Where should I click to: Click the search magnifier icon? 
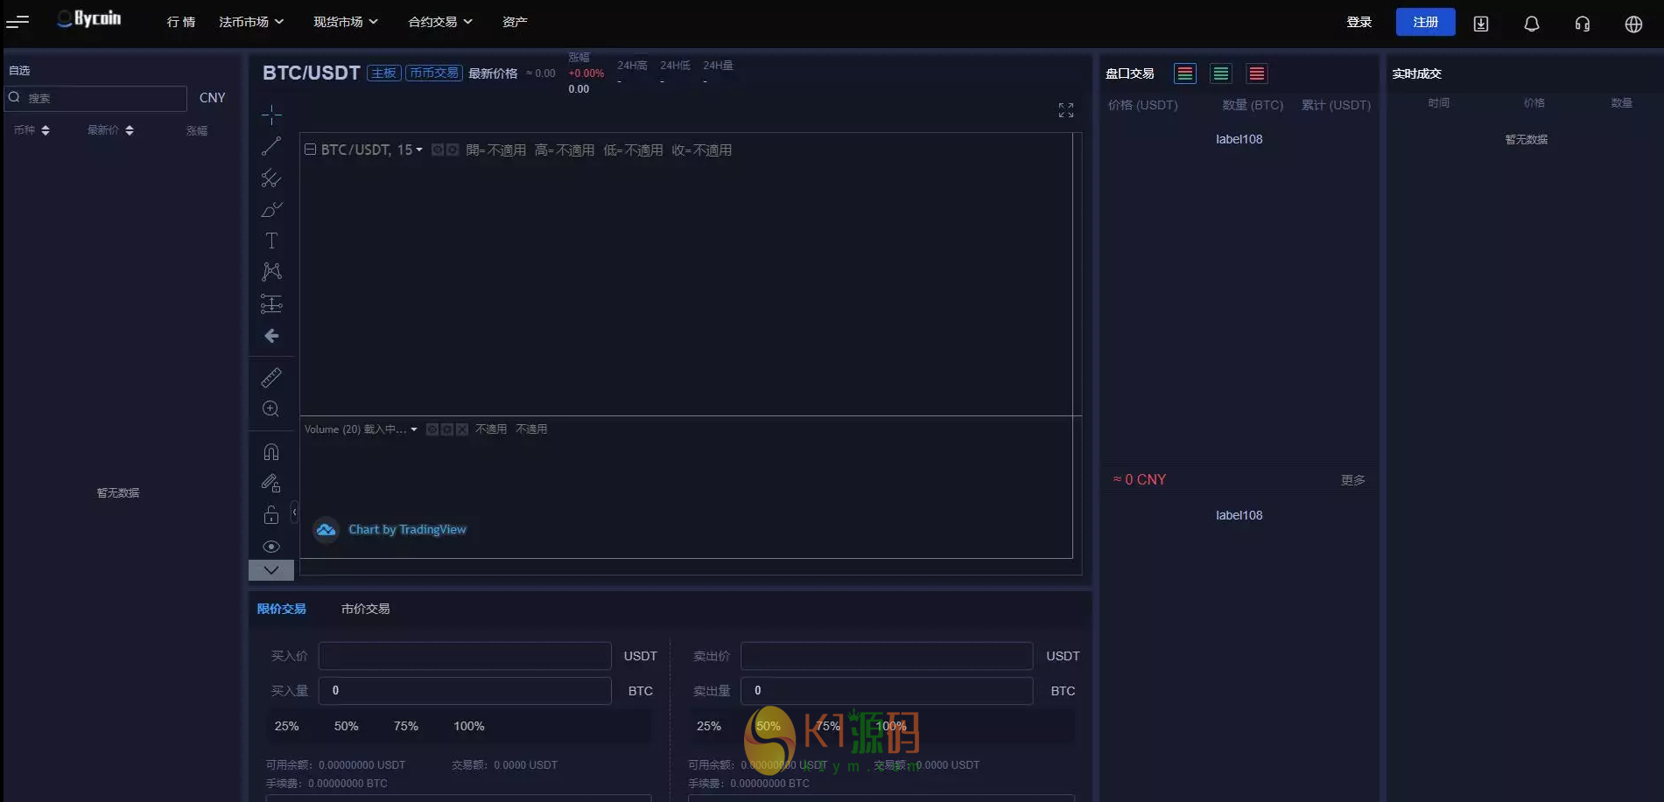click(x=14, y=97)
